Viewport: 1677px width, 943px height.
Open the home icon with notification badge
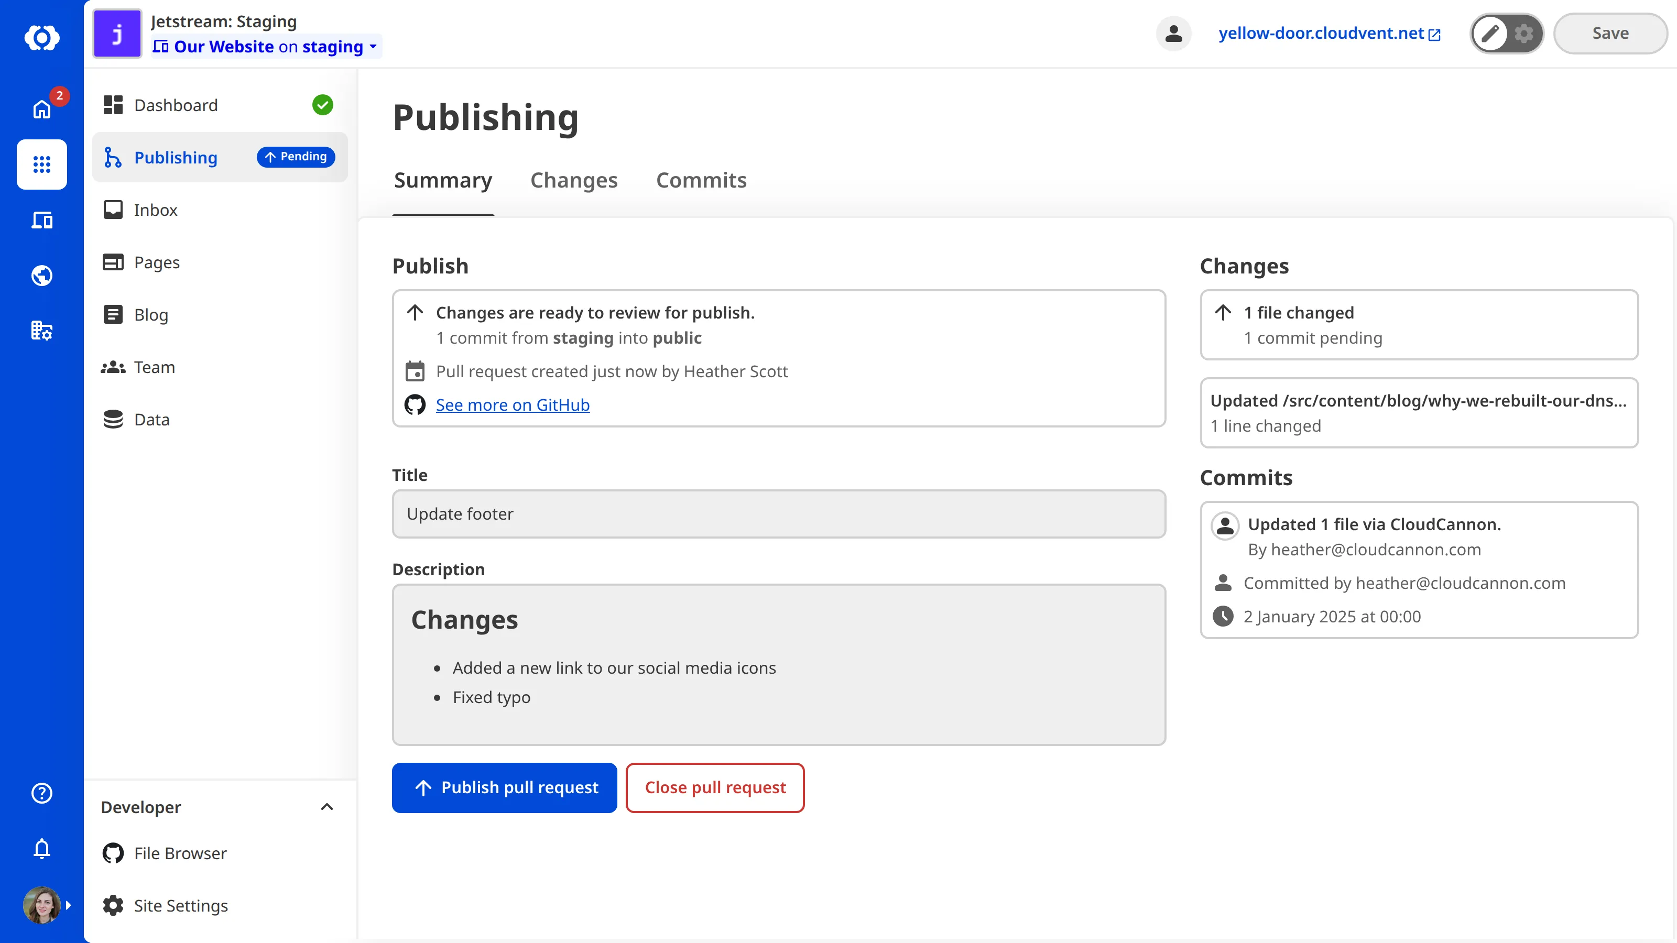[42, 108]
